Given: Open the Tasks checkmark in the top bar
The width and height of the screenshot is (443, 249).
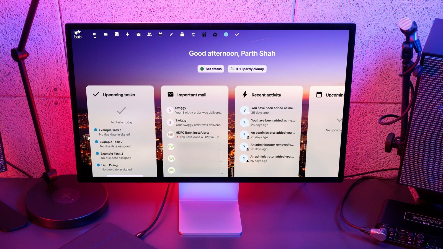Looking at the screenshot, I should [x=237, y=34].
